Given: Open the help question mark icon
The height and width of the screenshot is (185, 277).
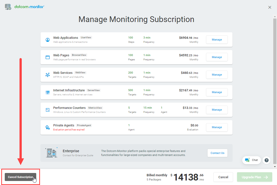Looking at the screenshot, I should (x=266, y=160).
